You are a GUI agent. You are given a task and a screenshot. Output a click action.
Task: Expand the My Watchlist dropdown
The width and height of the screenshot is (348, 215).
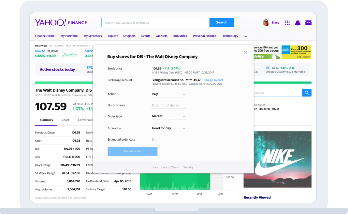point(82,46)
